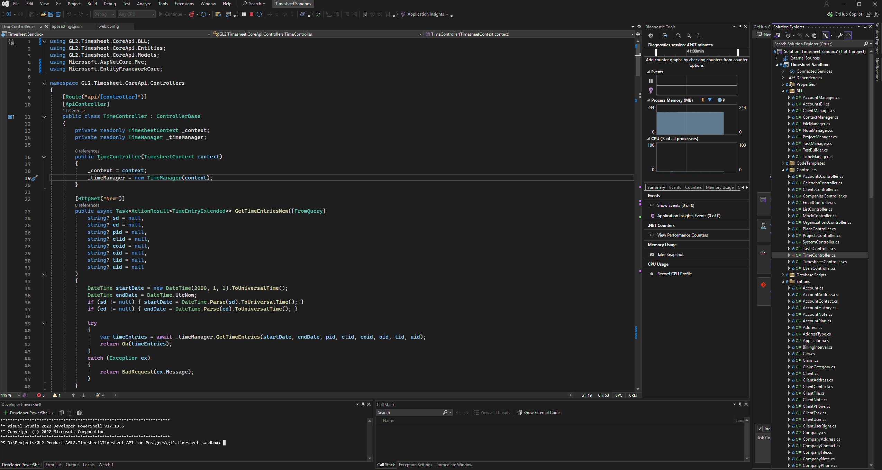
Task: Click the PowerShell settings gear icon
Action: tap(79, 413)
